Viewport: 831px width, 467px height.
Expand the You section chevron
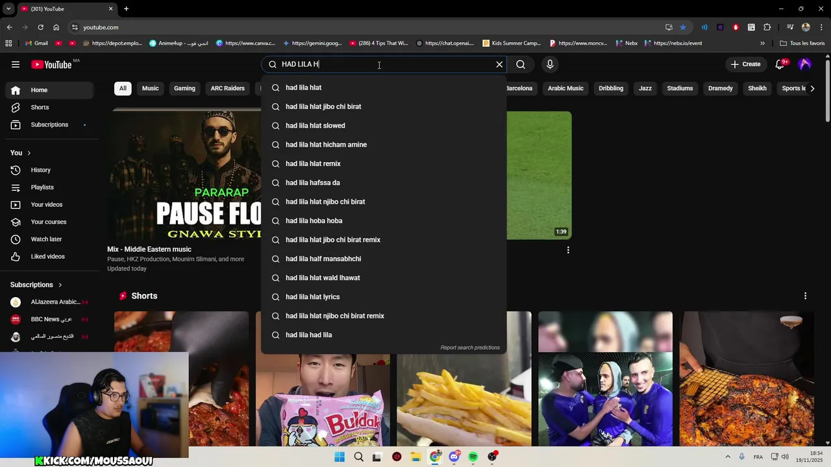(x=29, y=153)
